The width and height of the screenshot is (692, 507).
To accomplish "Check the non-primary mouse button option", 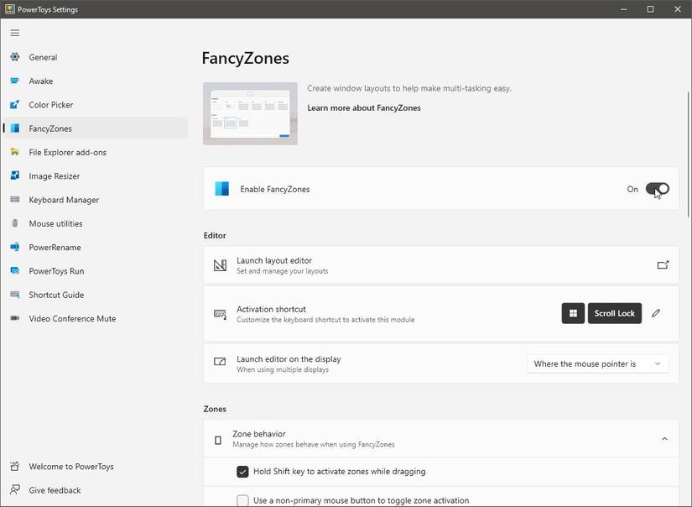I will pyautogui.click(x=242, y=500).
